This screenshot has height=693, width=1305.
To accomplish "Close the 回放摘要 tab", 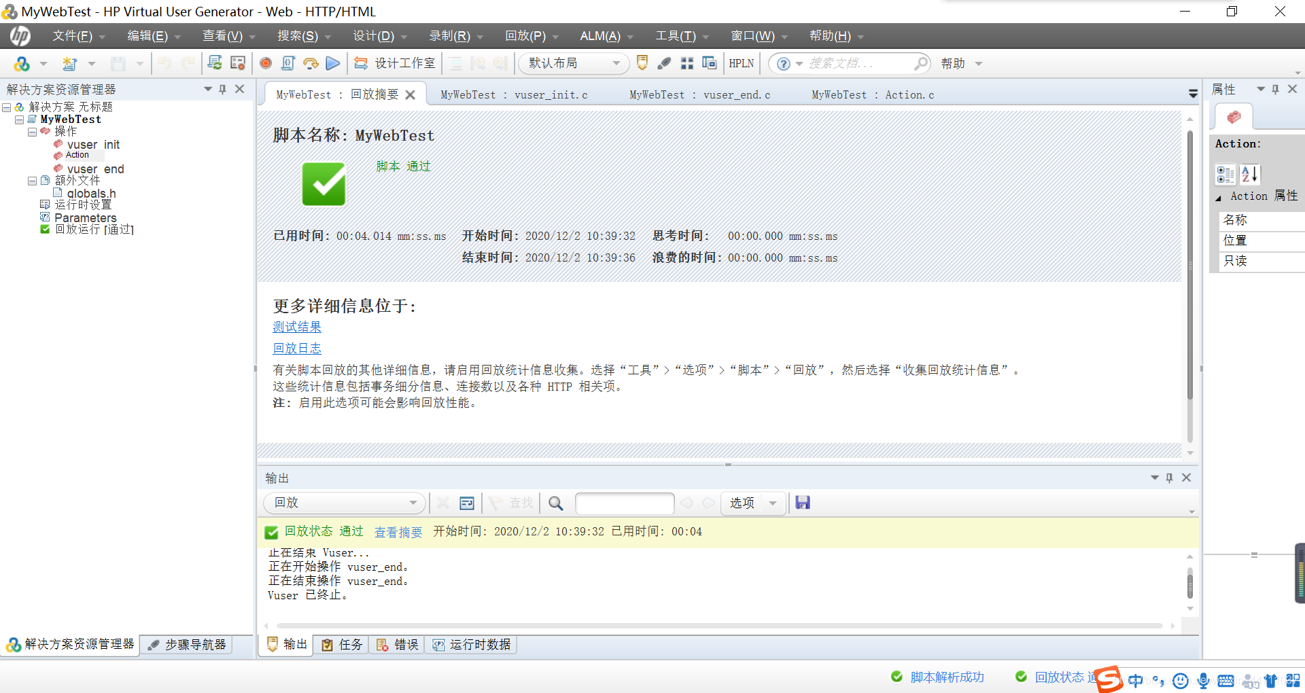I will [x=411, y=95].
